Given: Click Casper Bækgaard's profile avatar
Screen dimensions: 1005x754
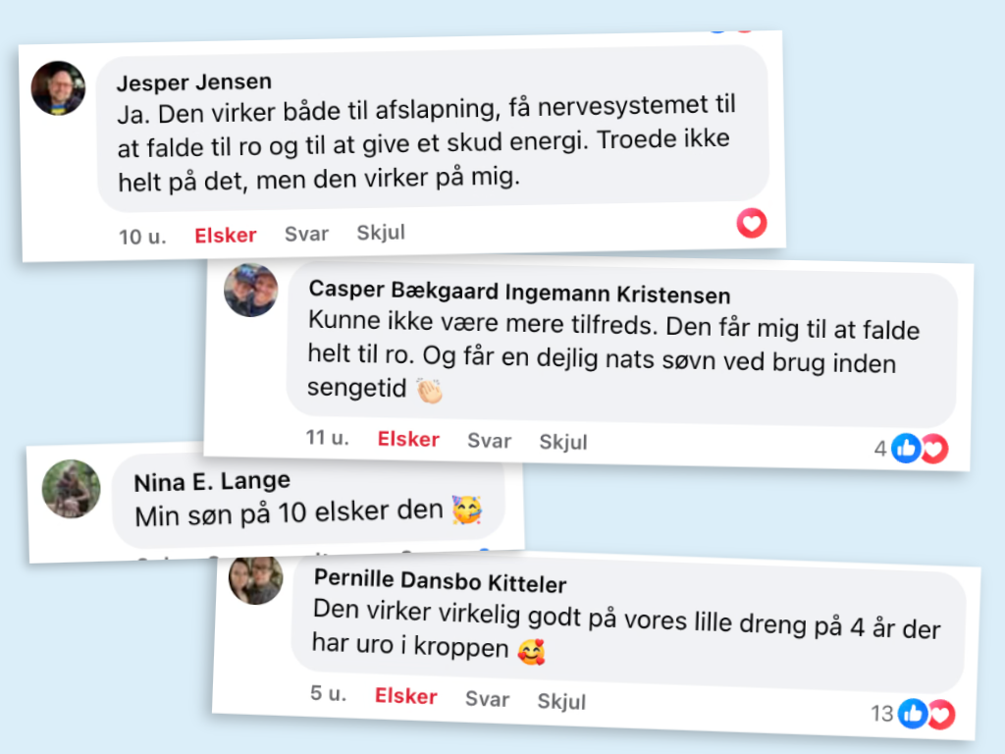Looking at the screenshot, I should pos(251,290).
